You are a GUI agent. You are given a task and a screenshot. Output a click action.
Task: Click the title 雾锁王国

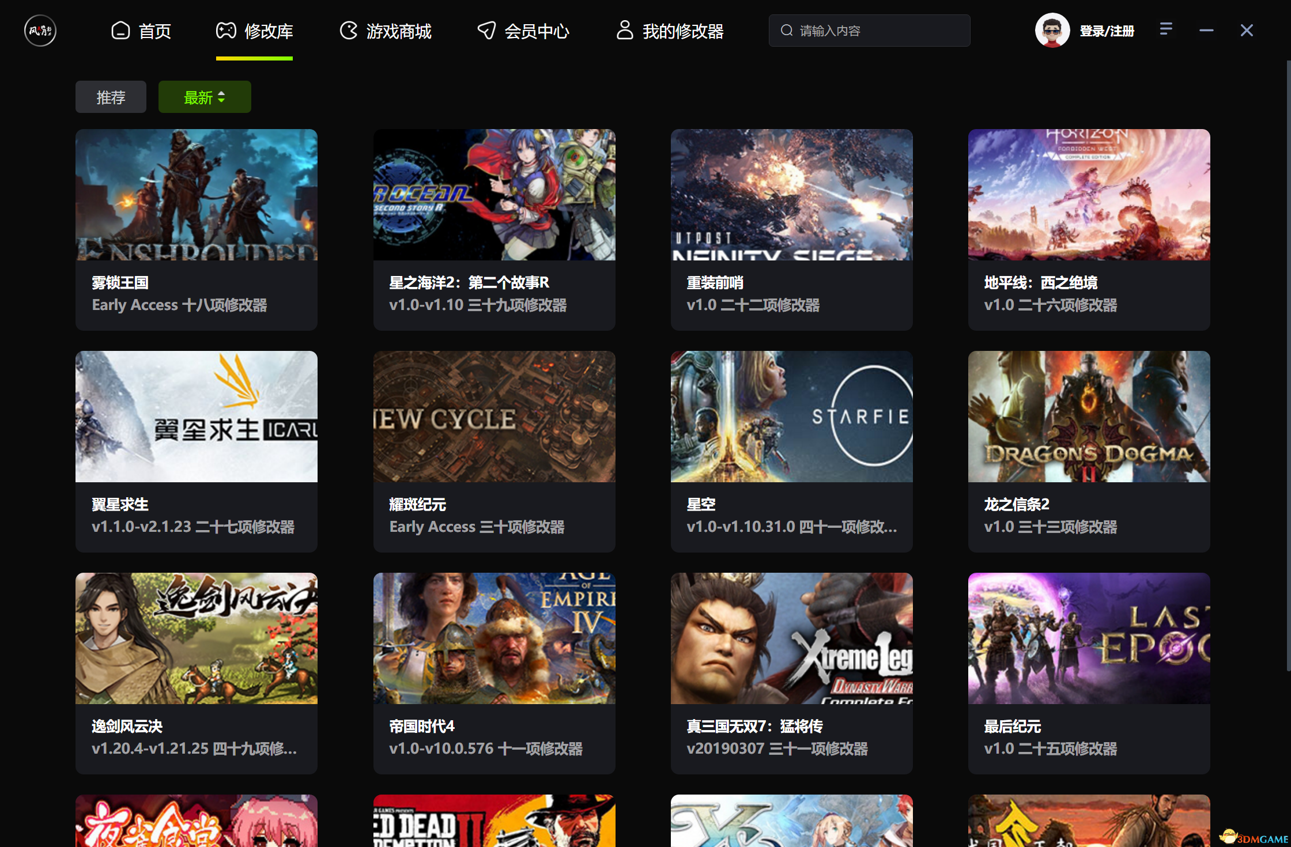(120, 282)
